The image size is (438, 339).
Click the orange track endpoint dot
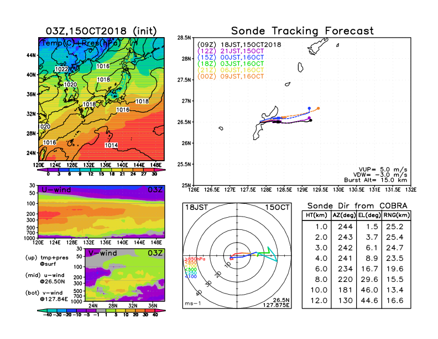pyautogui.click(x=318, y=108)
